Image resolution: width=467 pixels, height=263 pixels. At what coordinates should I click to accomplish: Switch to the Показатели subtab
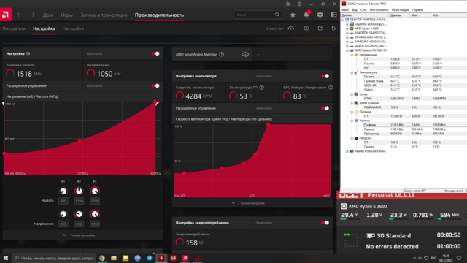coord(14,28)
